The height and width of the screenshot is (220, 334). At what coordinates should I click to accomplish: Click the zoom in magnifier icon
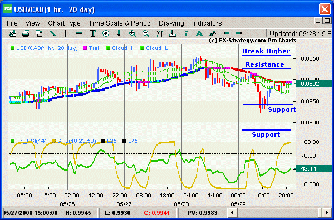(x=132, y=33)
